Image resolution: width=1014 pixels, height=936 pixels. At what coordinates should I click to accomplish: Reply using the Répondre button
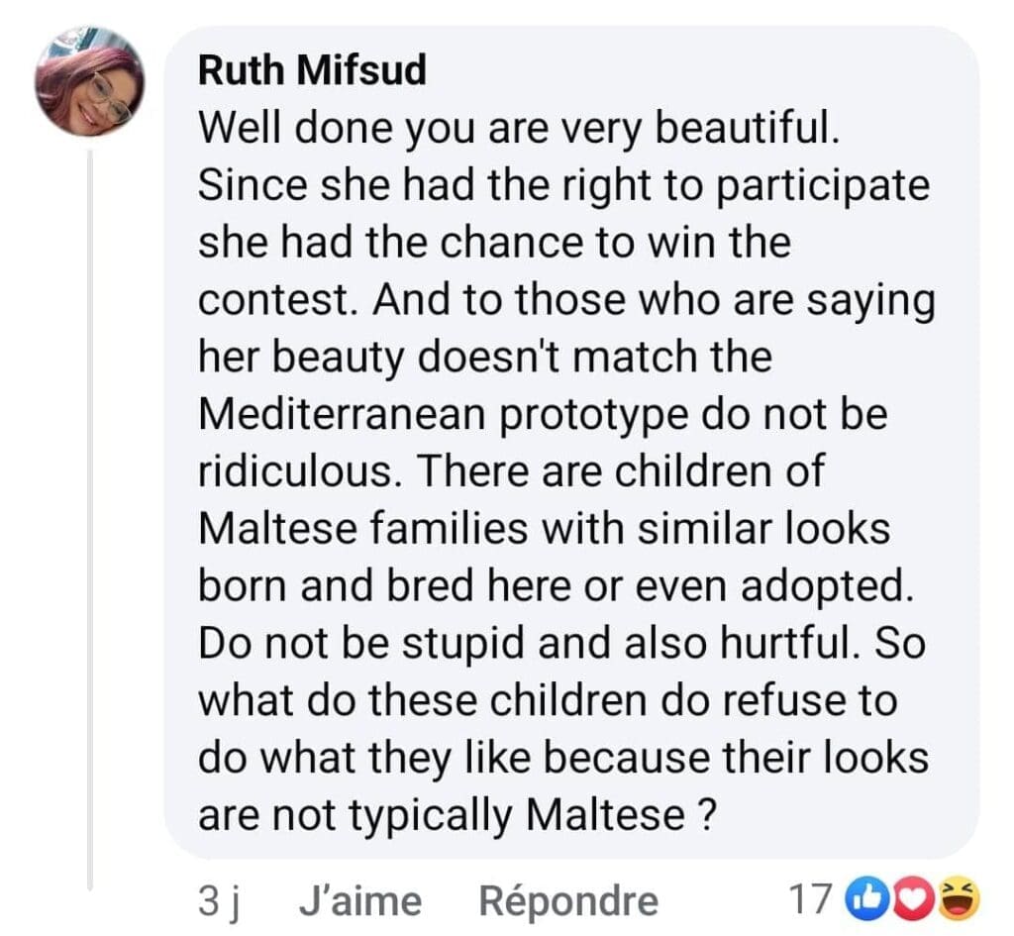[567, 900]
